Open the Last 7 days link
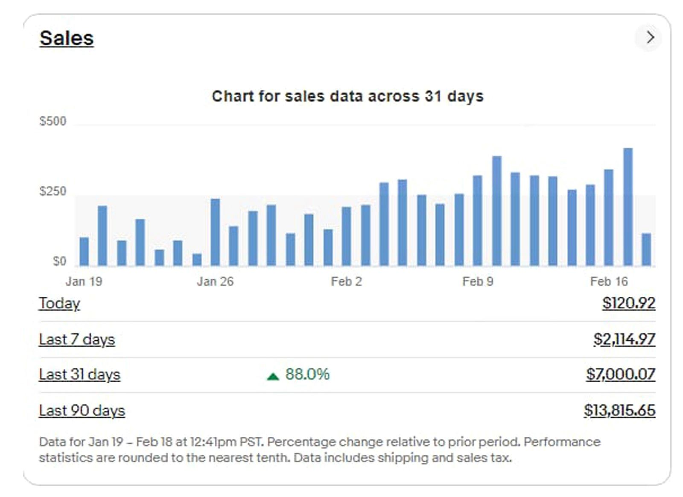683x497 pixels. click(77, 339)
